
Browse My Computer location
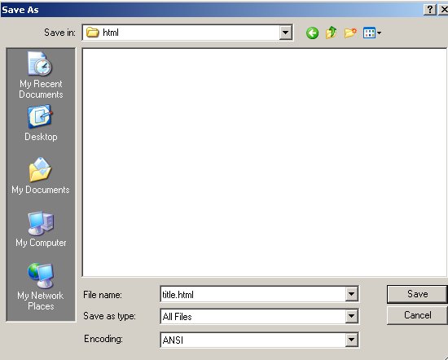coord(41,229)
